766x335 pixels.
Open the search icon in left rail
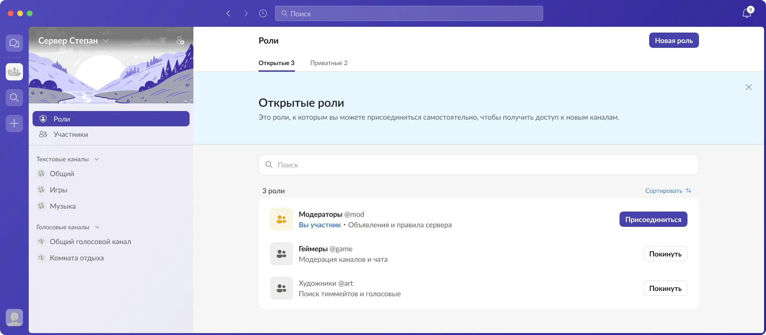(x=14, y=98)
